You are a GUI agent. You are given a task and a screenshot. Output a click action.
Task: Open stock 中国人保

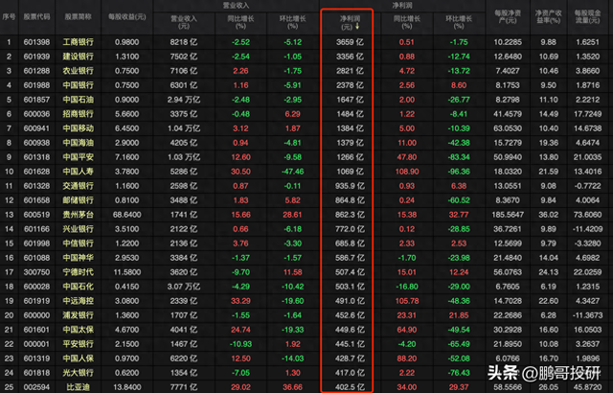pos(79,358)
